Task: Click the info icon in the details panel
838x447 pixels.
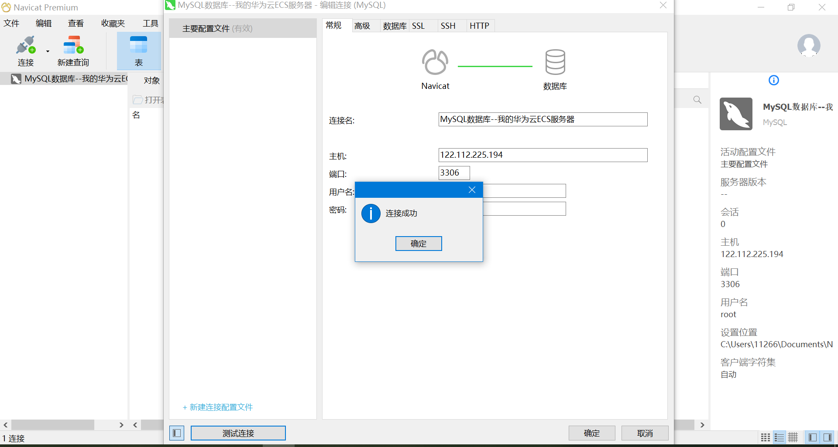Action: [773, 80]
